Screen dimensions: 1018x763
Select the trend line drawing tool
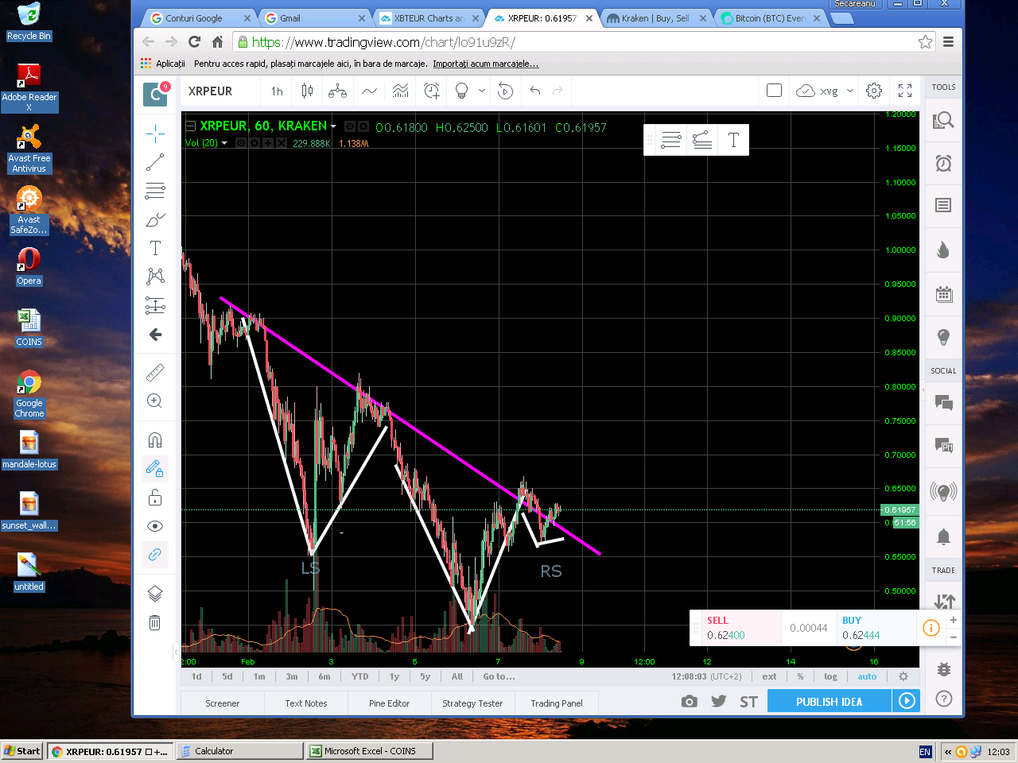point(155,162)
